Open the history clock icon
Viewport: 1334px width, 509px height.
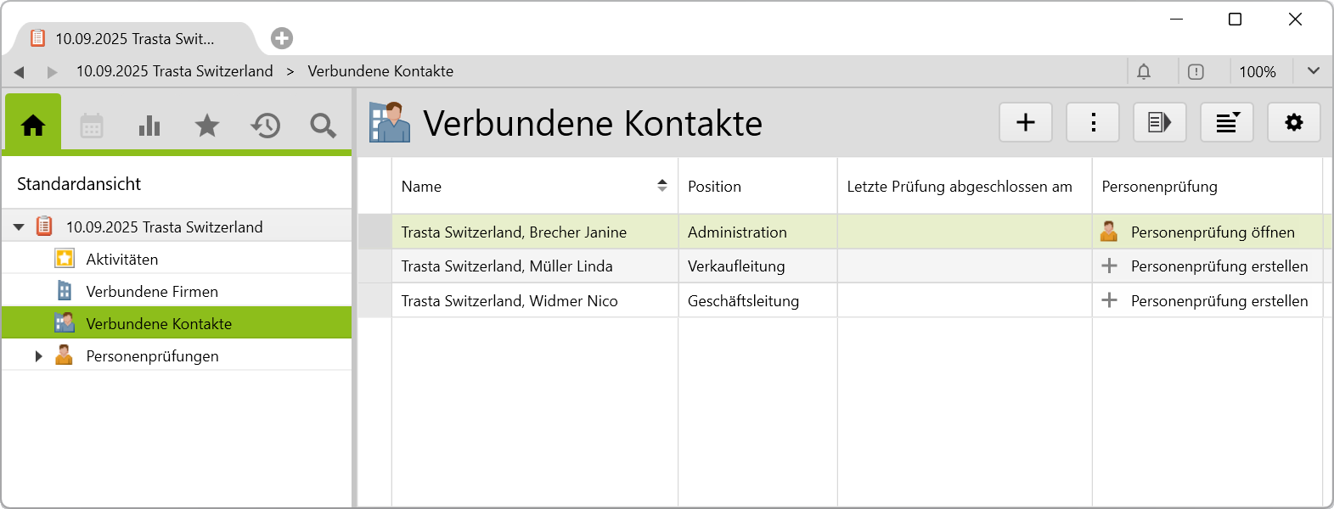265,126
